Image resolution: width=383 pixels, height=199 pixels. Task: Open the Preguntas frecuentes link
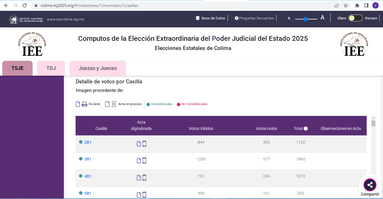click(254, 18)
